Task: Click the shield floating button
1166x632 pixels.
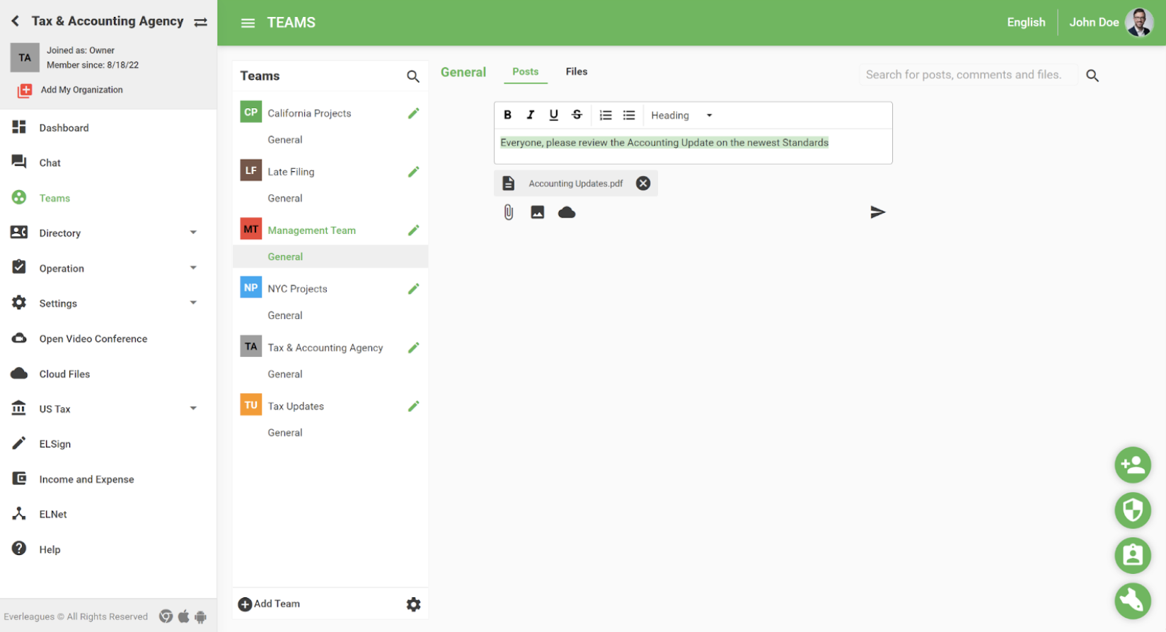Action: coord(1133,510)
